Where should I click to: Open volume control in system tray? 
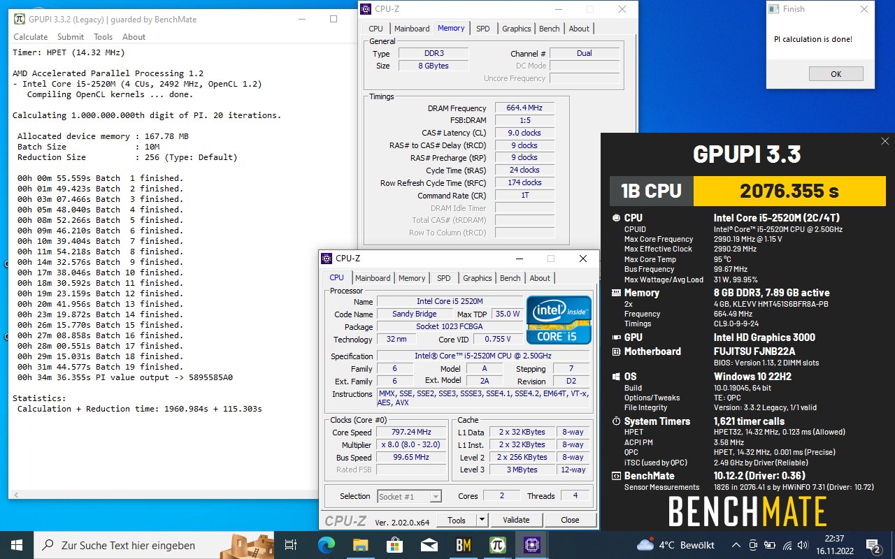(804, 545)
